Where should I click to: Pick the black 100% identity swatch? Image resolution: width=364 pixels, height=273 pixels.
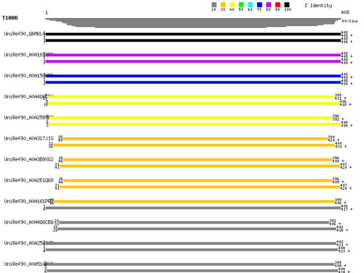(287, 5)
